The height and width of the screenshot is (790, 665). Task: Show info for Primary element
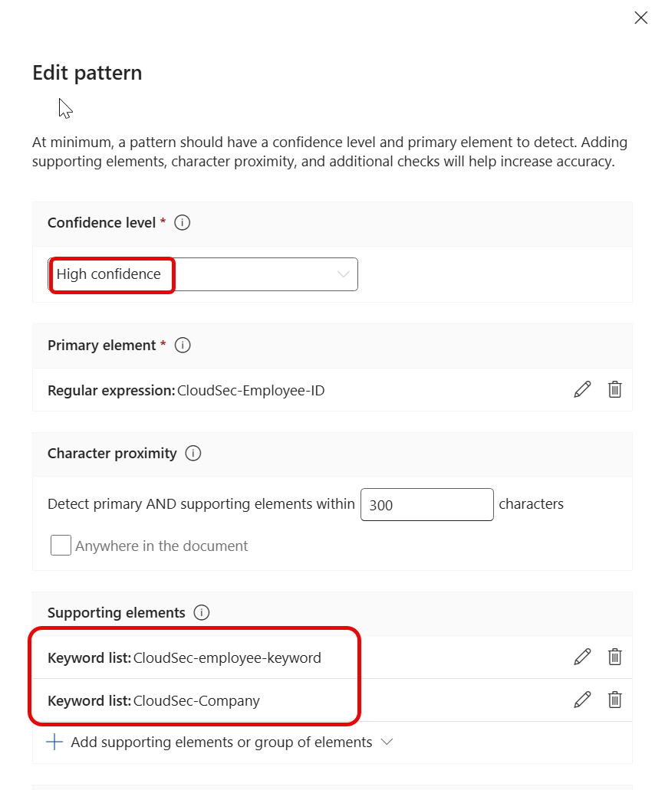pos(183,346)
